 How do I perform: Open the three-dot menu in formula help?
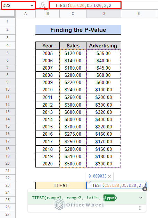(140, 208)
